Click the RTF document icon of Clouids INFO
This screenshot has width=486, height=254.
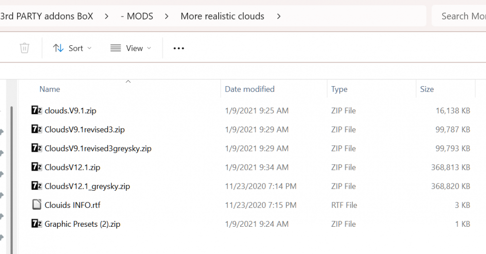(36, 205)
